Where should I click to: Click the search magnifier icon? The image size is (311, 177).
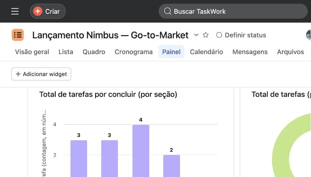(168, 11)
